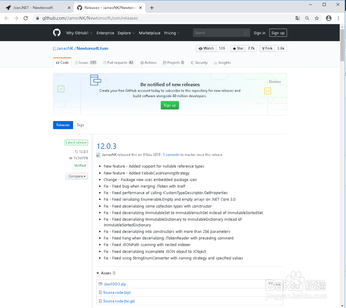The width and height of the screenshot is (346, 308).
Task: Select the Tags button
Action: (x=80, y=125)
